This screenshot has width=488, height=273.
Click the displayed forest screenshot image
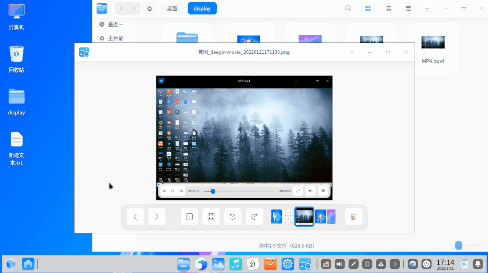pyautogui.click(x=244, y=138)
